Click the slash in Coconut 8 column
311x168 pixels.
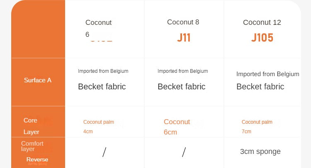coord(184,152)
